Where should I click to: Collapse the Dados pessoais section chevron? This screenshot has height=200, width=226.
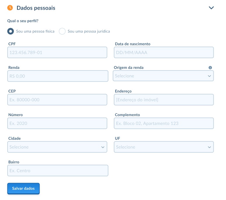pos(211,8)
